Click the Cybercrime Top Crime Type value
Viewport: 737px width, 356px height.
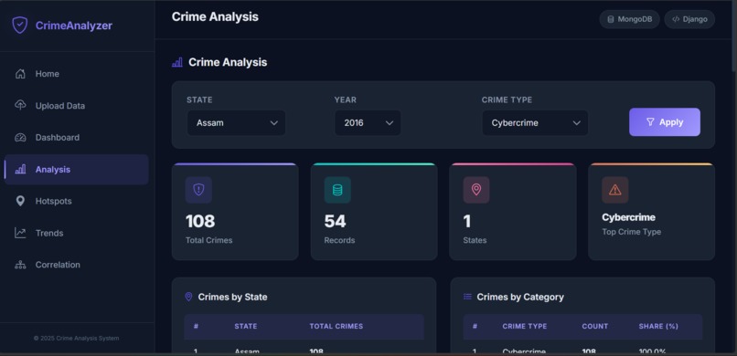[x=628, y=217]
